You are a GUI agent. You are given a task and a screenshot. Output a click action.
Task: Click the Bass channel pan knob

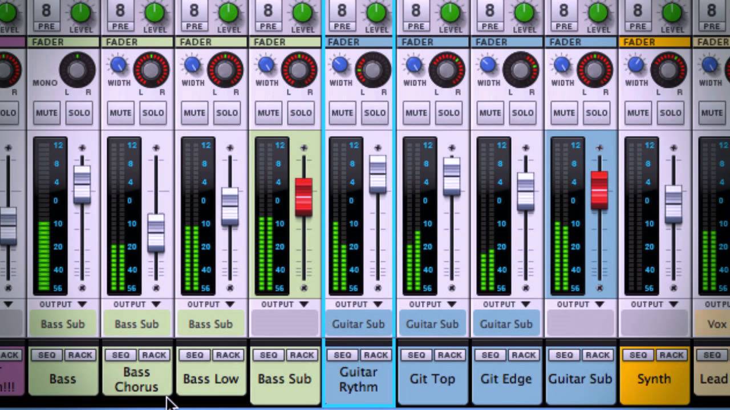(77, 69)
